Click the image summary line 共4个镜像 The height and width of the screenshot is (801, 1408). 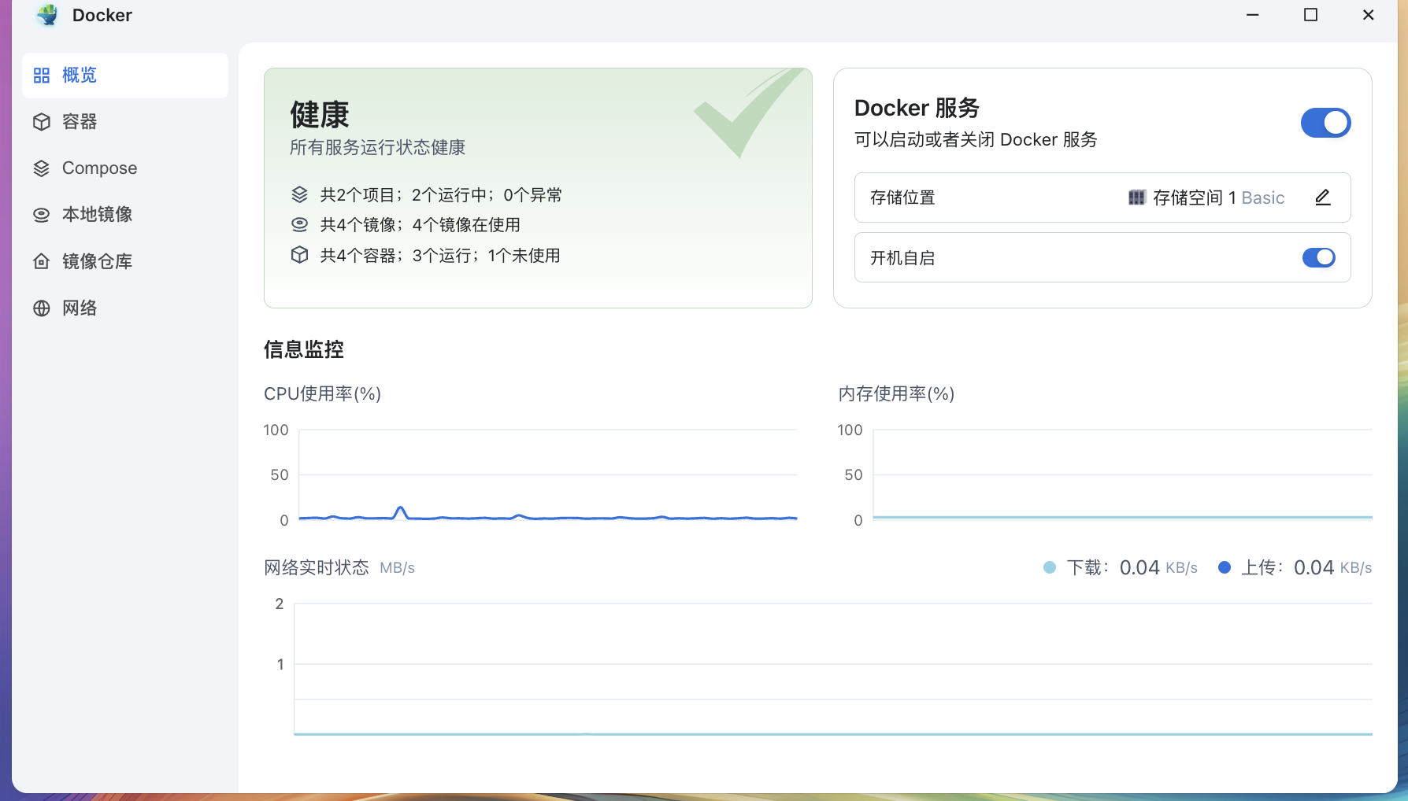coord(420,225)
